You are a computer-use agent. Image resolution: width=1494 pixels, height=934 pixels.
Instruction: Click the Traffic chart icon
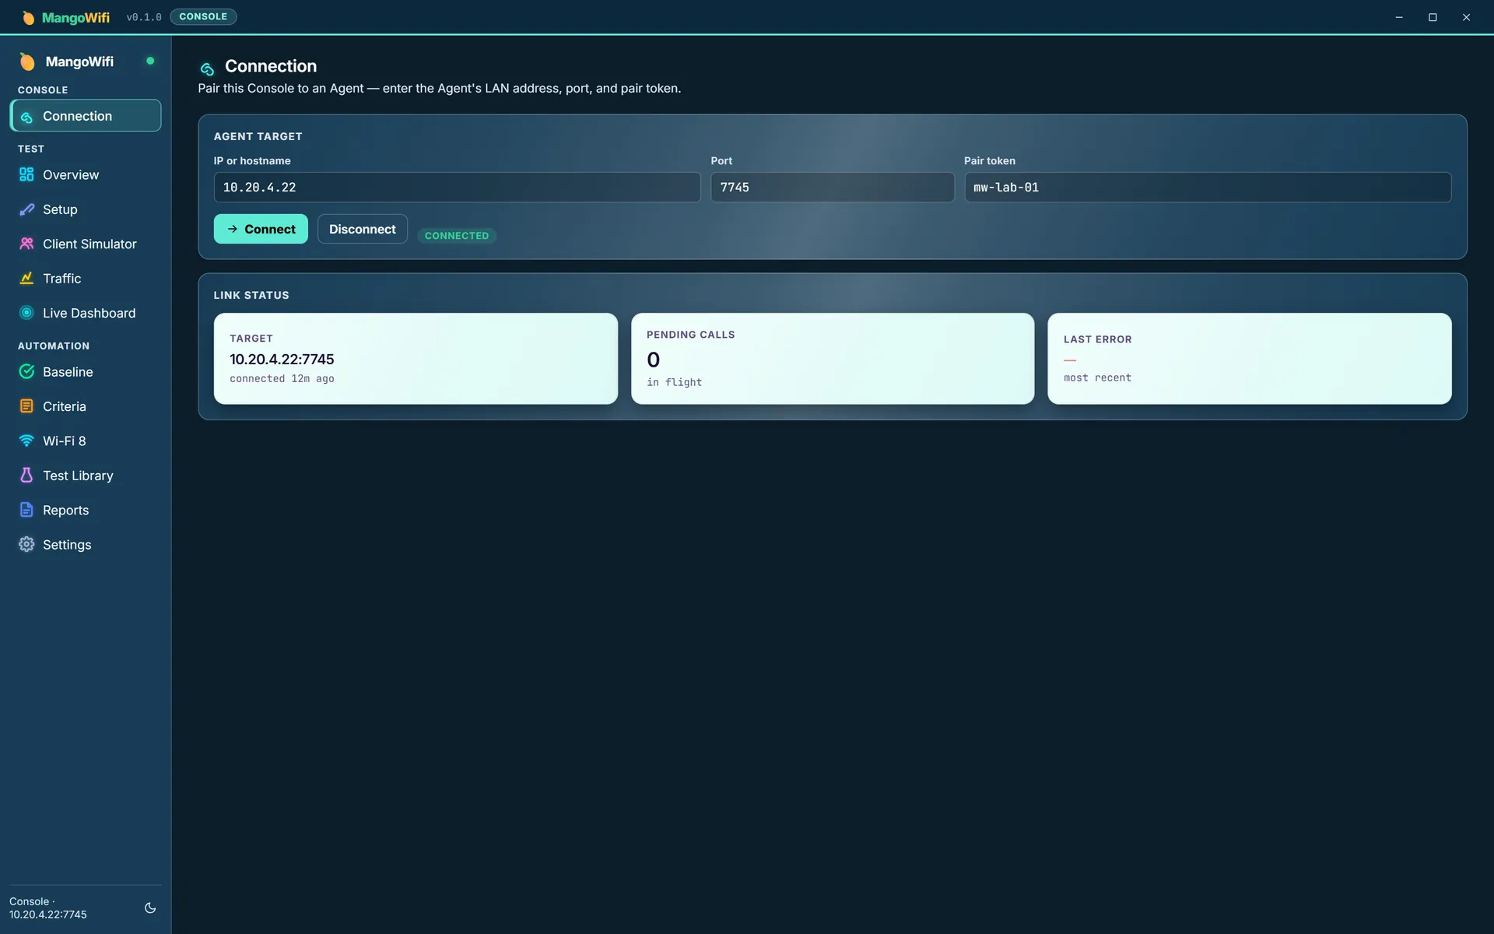[26, 279]
